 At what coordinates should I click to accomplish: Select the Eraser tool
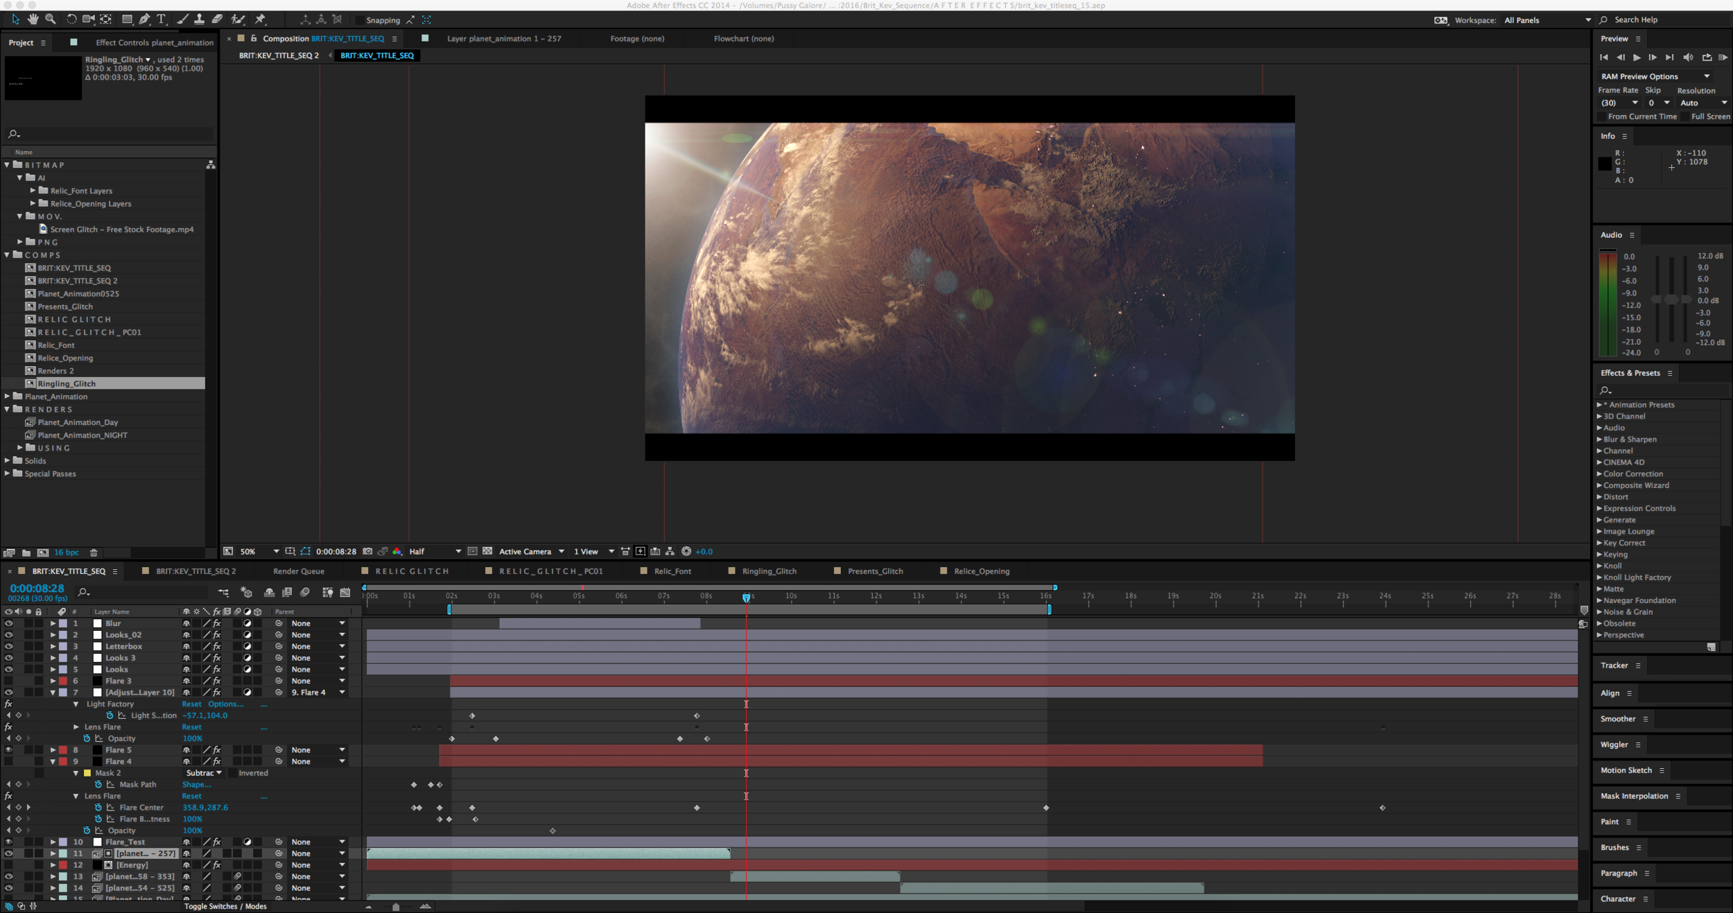217,19
